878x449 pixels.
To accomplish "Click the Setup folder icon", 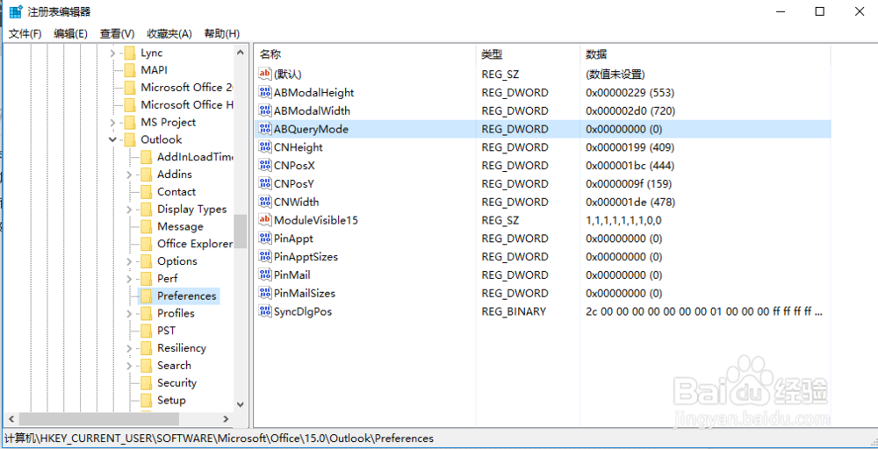I will point(146,401).
